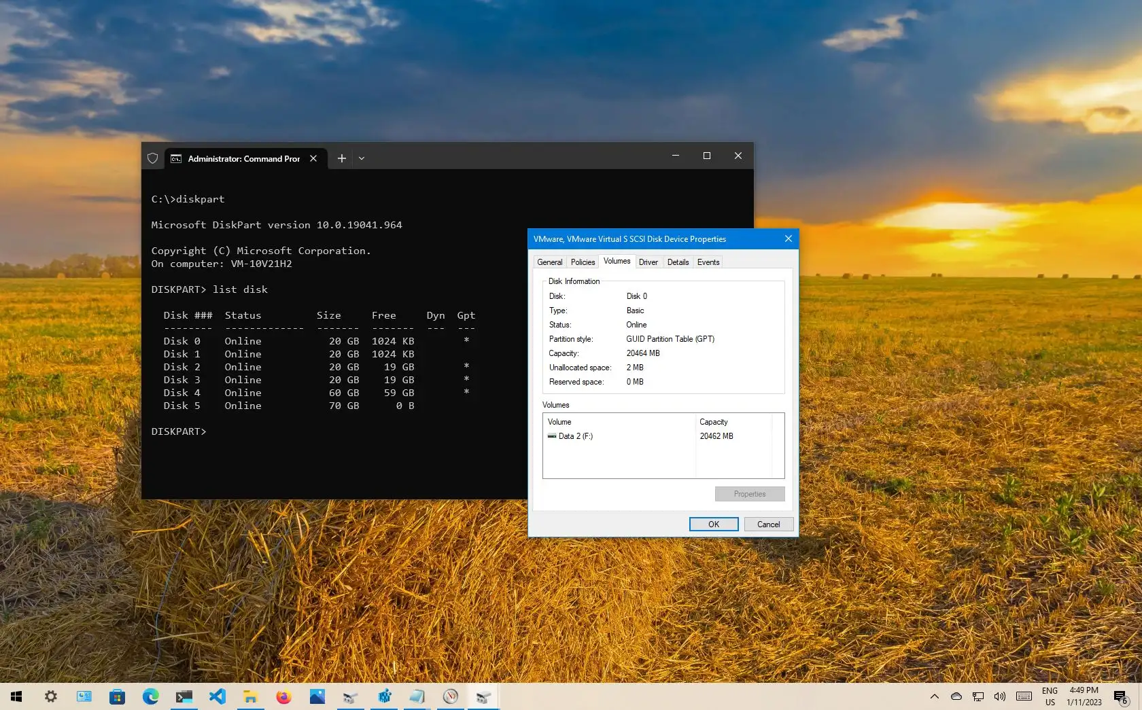
Task: Click the Capacity column header in the volumes list
Action: (734, 422)
